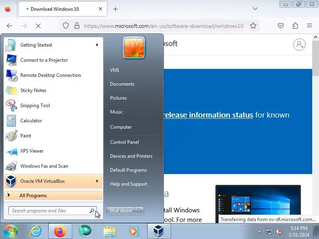Open Save to Pocket button
The height and width of the screenshot is (239, 319).
281,25
